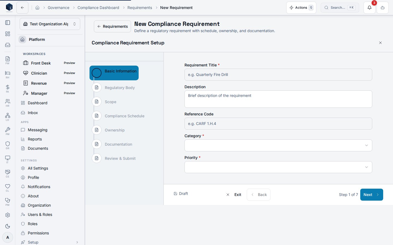Viewport: 393px width, 245px height.
Task: Click the Requirements back button
Action: pos(112,26)
